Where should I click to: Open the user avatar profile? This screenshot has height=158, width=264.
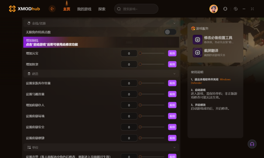pos(213,9)
